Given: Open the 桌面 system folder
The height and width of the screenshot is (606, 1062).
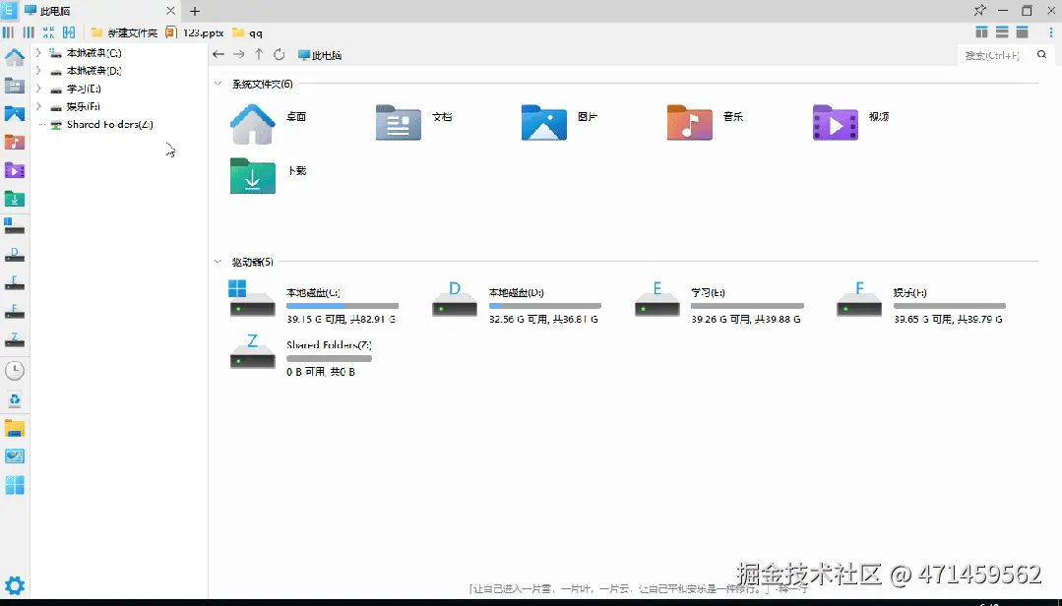Looking at the screenshot, I should [x=269, y=123].
